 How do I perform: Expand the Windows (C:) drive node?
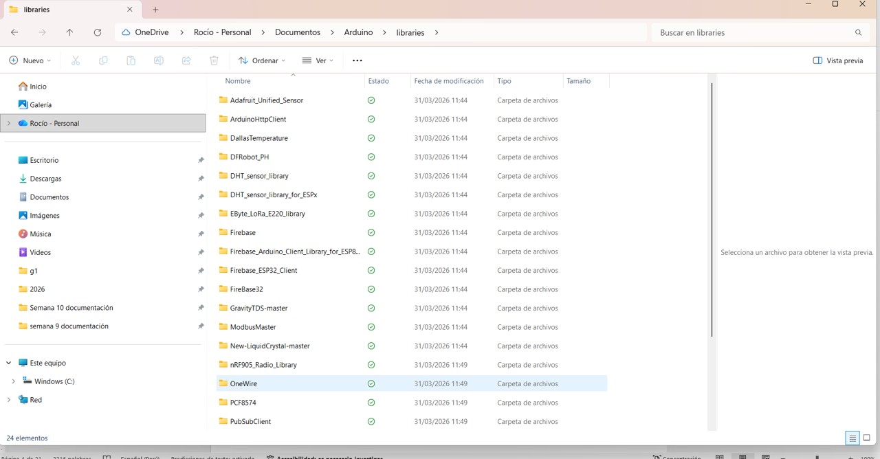[x=13, y=381]
